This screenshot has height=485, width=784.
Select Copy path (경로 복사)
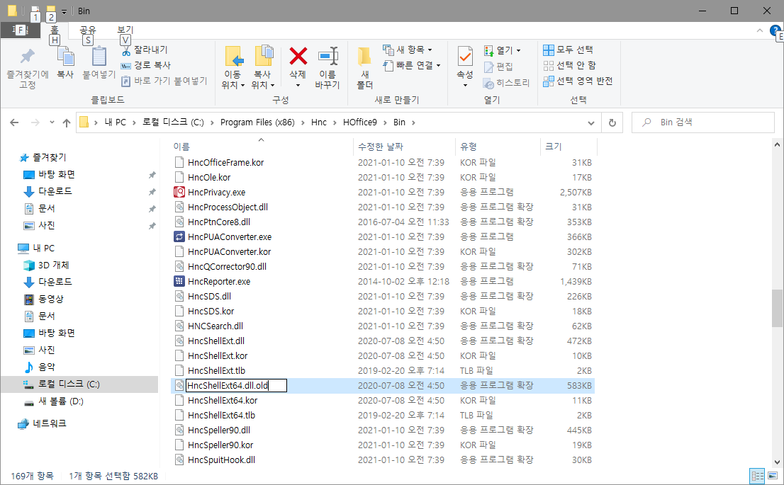147,65
